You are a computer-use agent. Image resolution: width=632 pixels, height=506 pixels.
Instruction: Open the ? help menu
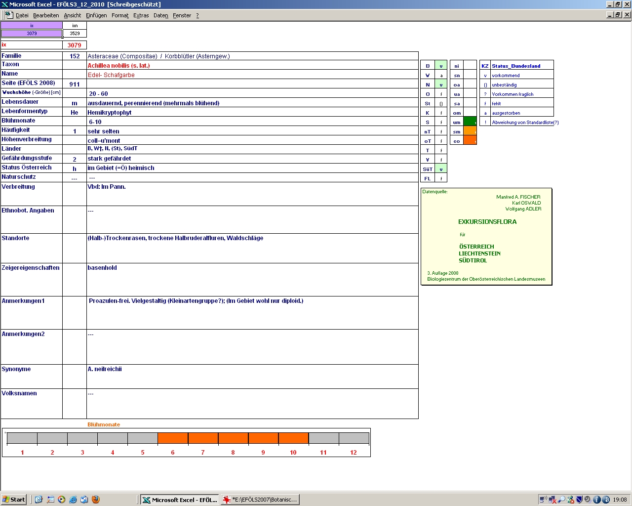(197, 15)
